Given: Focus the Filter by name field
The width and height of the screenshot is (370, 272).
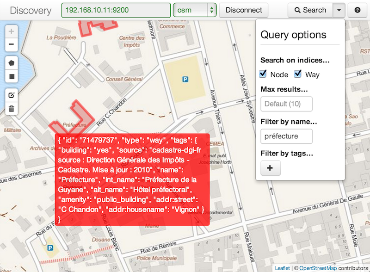Looking at the screenshot, I should coord(286,136).
